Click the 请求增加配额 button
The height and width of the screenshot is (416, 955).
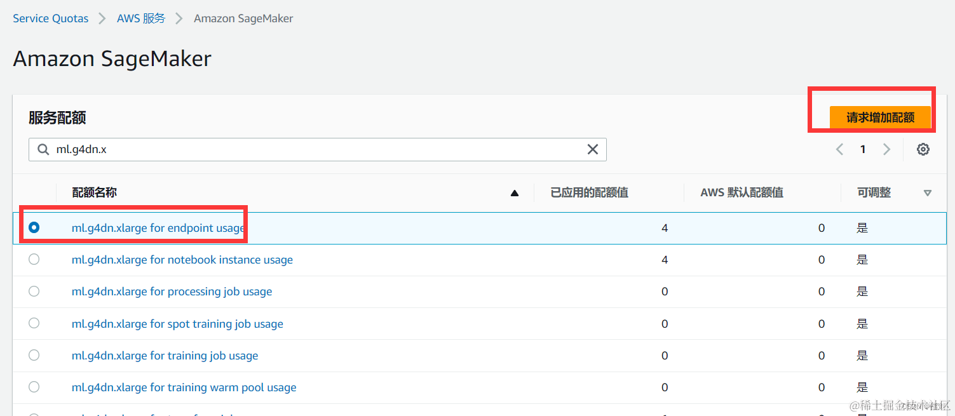pyautogui.click(x=880, y=117)
